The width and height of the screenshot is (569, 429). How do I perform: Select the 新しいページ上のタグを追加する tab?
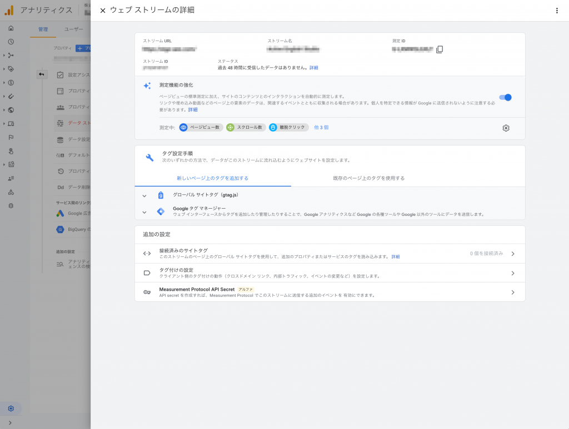tap(213, 178)
